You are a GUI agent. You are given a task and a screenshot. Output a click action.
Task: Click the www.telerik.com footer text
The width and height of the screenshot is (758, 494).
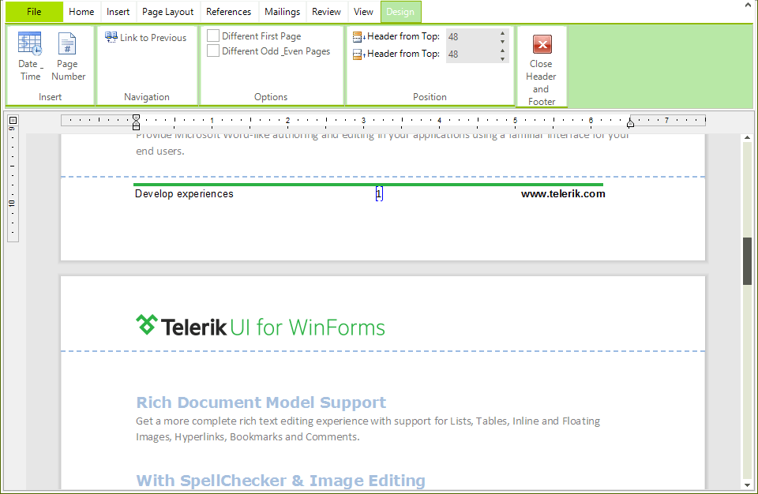click(x=563, y=194)
